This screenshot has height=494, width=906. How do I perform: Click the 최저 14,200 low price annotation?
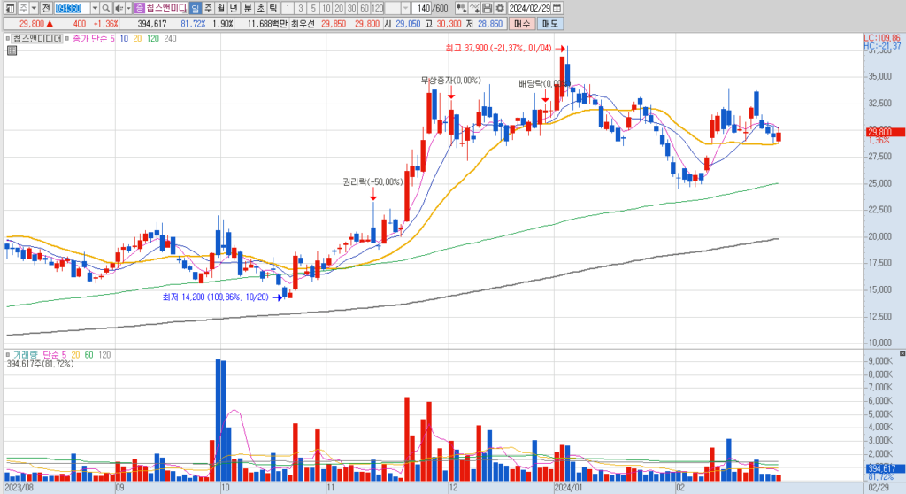pyautogui.click(x=216, y=297)
